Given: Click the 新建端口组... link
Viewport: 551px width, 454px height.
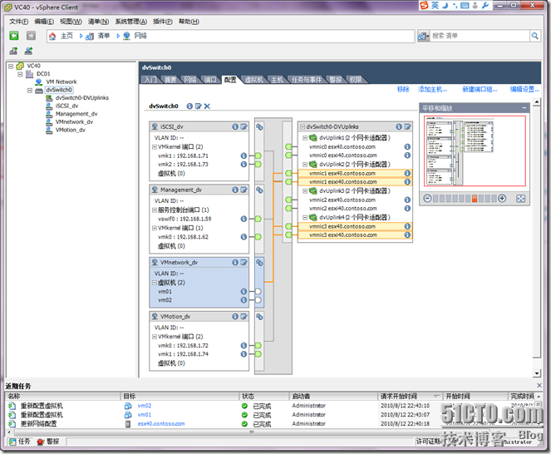Looking at the screenshot, I should tap(480, 89).
